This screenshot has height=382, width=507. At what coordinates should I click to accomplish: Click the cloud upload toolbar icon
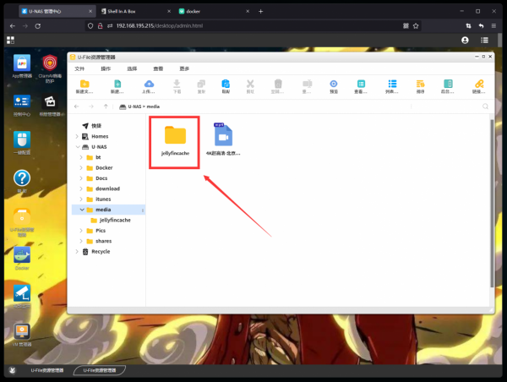tap(149, 85)
